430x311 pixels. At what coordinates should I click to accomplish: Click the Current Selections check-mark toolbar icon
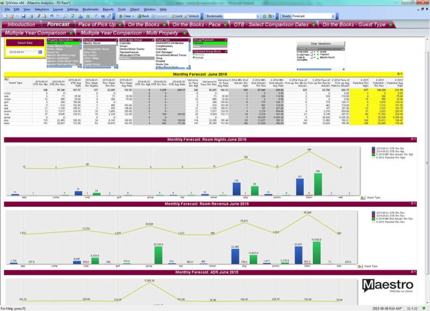click(73, 16)
